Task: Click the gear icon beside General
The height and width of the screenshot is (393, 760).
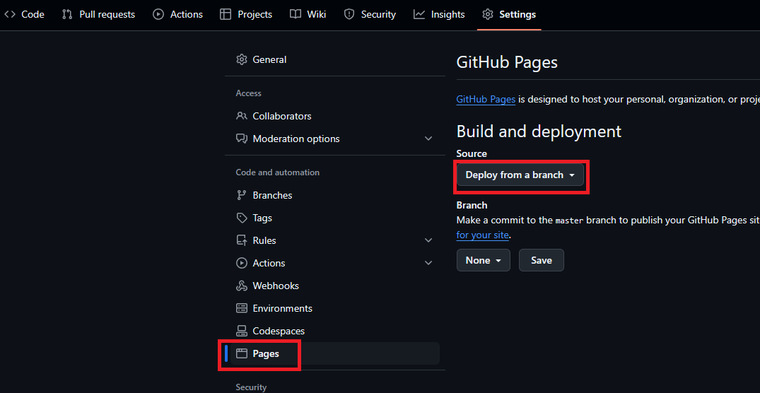Action: [242, 59]
